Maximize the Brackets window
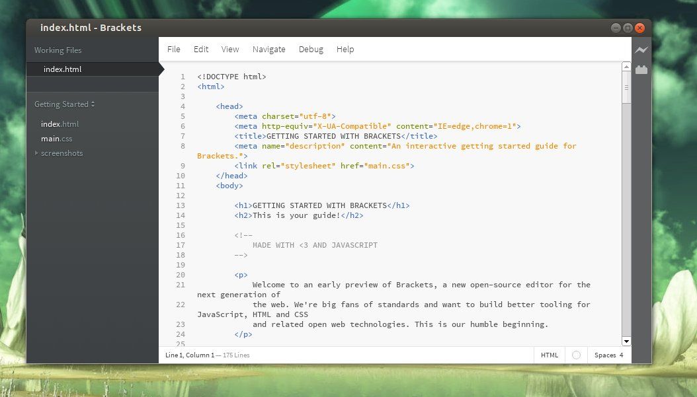The width and height of the screenshot is (697, 397). click(x=628, y=28)
